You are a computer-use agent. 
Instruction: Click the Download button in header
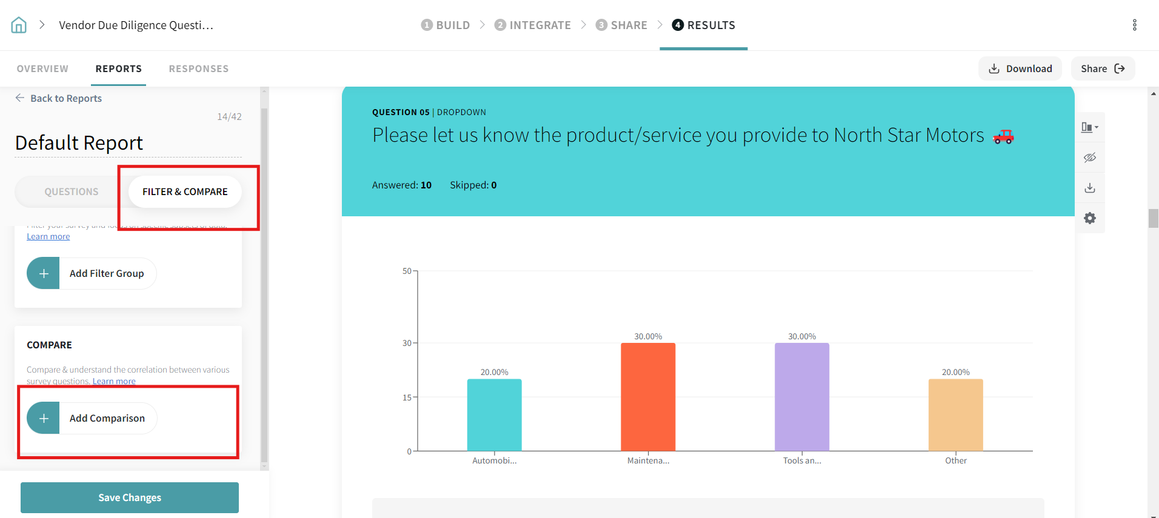point(1020,69)
